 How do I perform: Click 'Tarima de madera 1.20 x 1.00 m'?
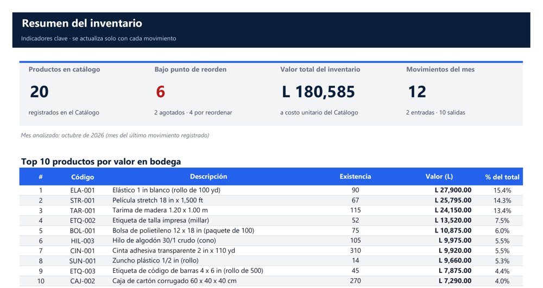(160, 210)
